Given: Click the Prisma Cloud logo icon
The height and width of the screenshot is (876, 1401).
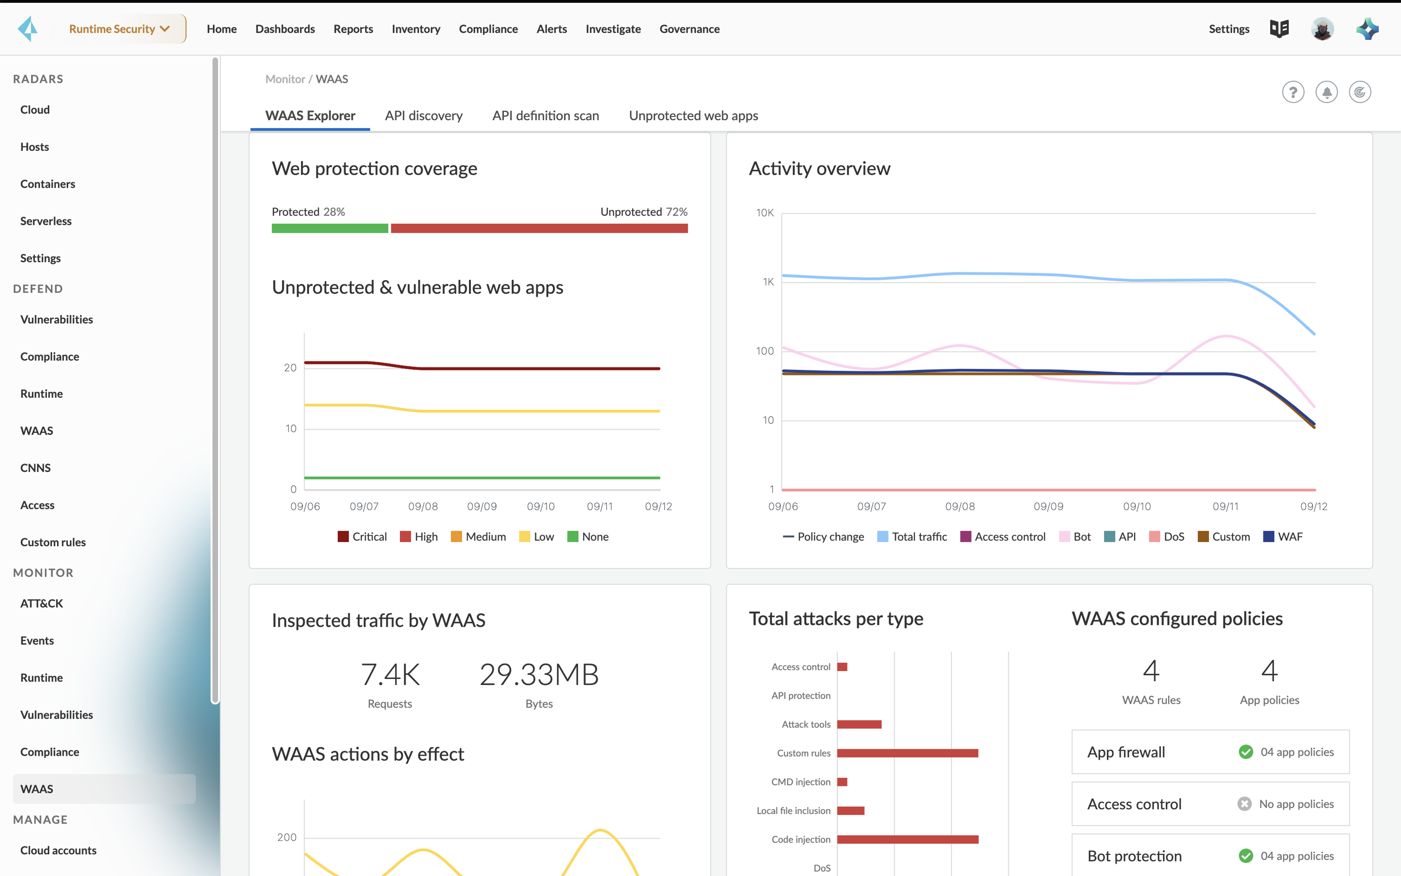Looking at the screenshot, I should click(x=28, y=29).
